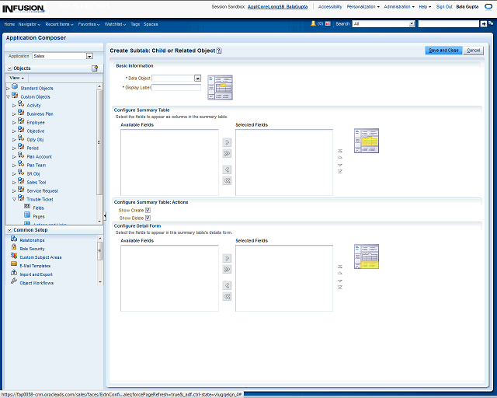Click the summary table single move-right arrow
This screenshot has width=497, height=398.
click(227, 142)
